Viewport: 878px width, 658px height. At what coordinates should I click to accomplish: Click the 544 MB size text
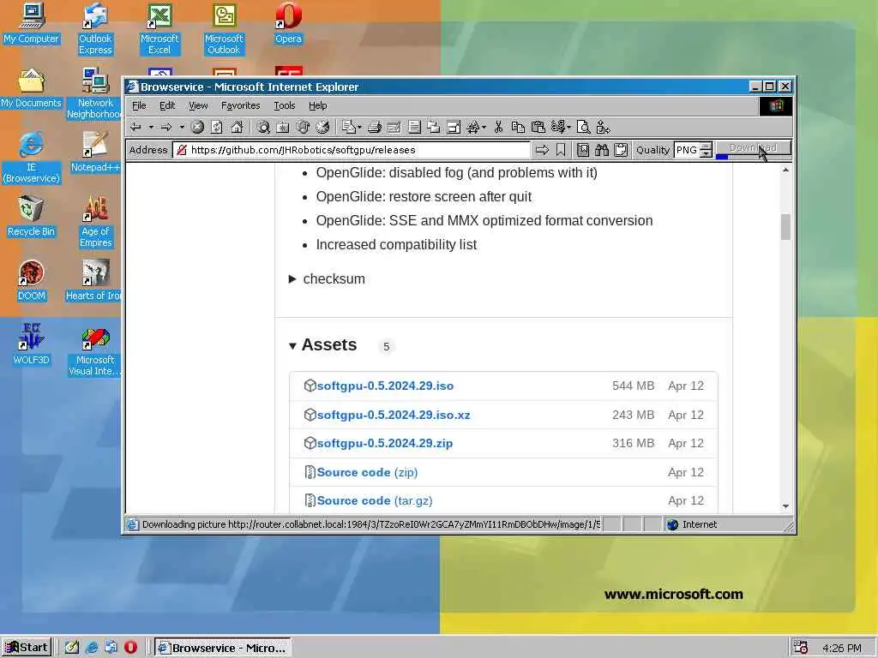point(634,386)
